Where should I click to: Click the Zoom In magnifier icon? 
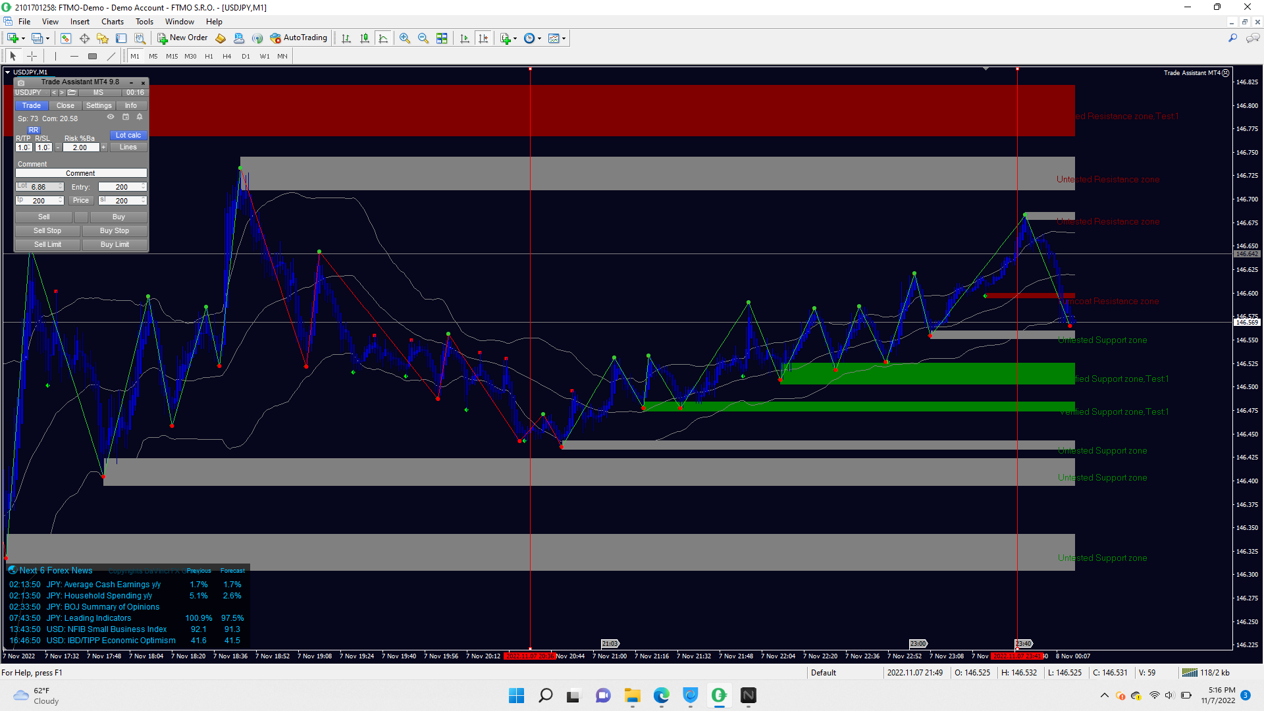tap(405, 38)
